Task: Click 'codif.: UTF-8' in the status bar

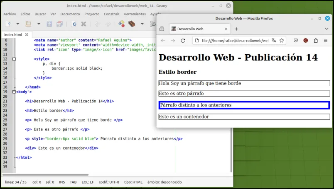Action: click(x=109, y=182)
